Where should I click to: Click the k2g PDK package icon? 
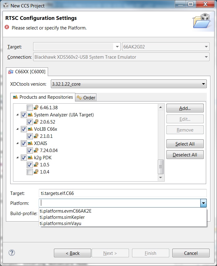pos(30,158)
